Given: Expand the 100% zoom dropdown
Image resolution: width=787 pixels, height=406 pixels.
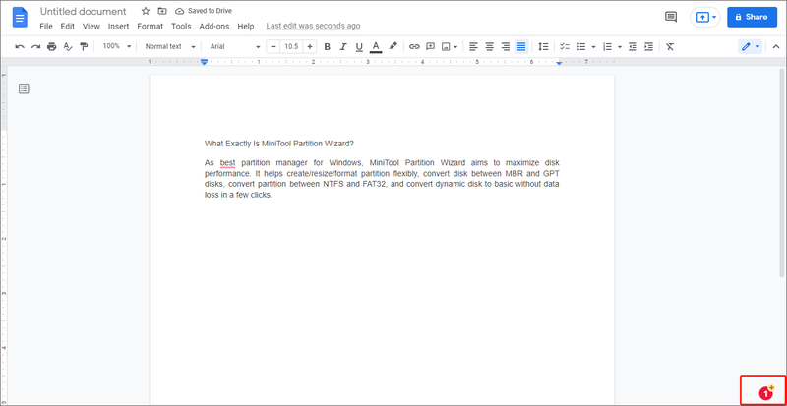Looking at the screenshot, I should pyautogui.click(x=116, y=46).
